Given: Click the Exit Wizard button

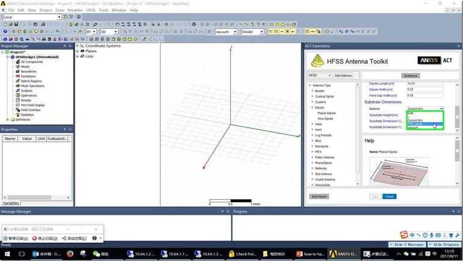Looking at the screenshot, I should coord(319,196).
